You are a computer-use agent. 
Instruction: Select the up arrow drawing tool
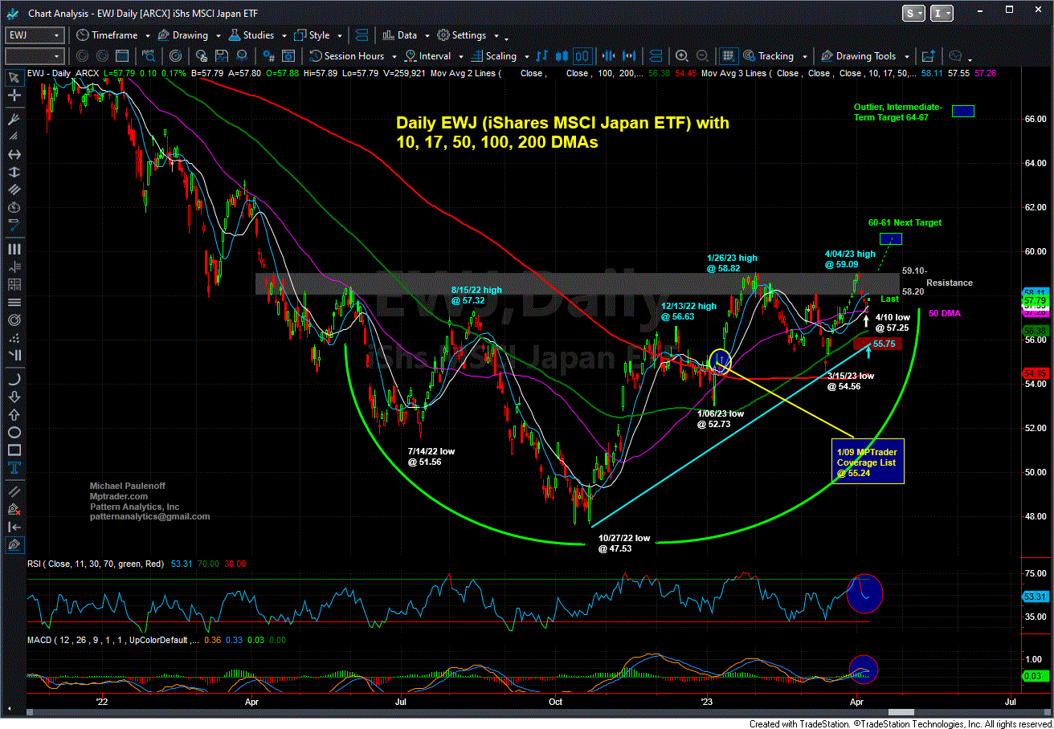point(14,415)
